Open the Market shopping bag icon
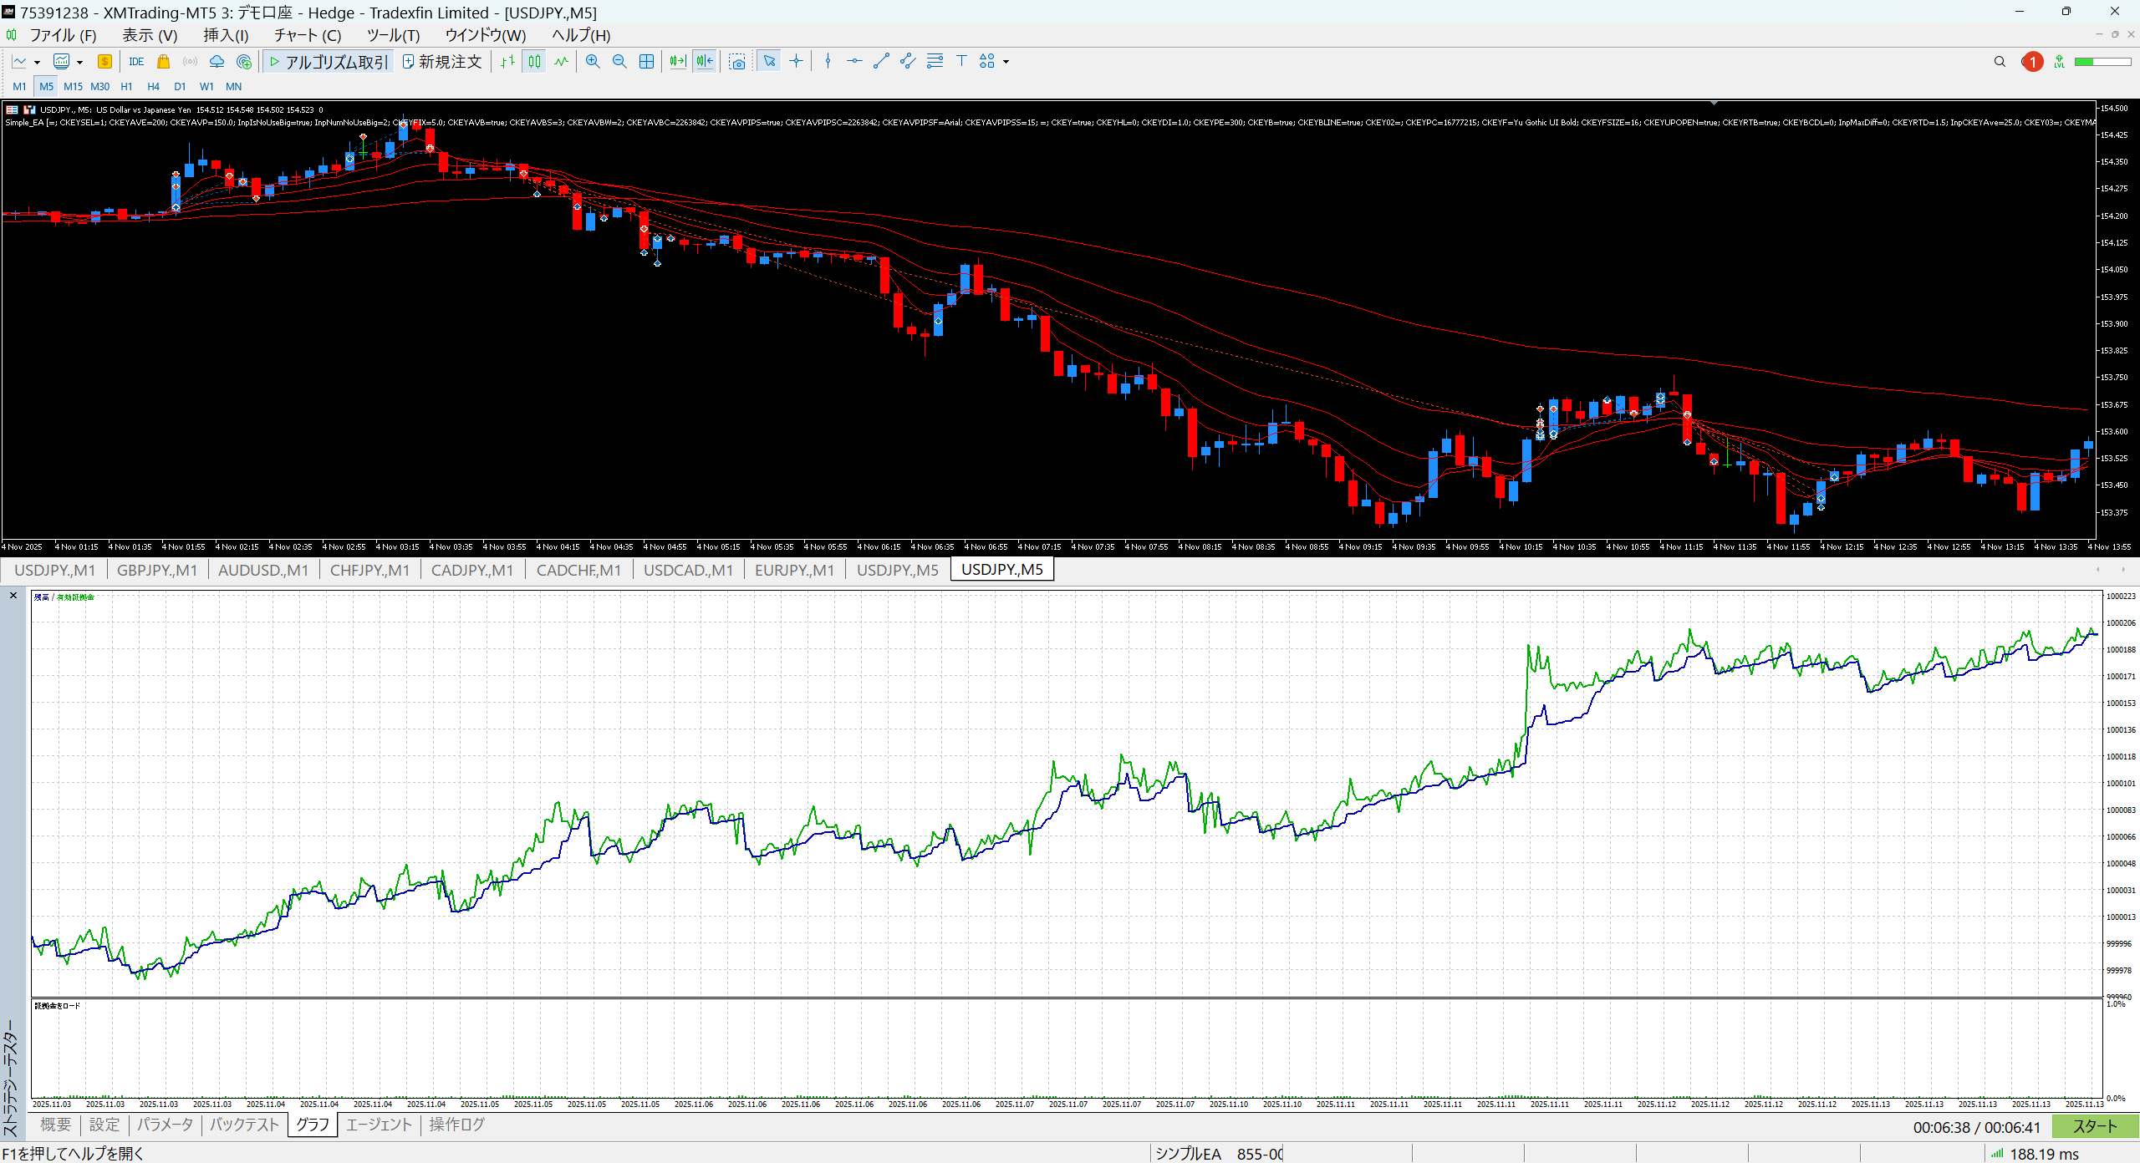 (163, 61)
